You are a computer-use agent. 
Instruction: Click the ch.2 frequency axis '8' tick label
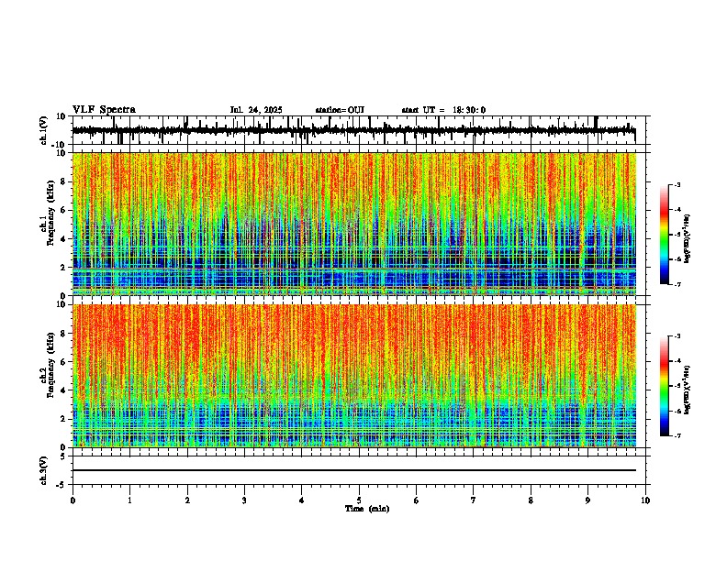tap(63, 334)
